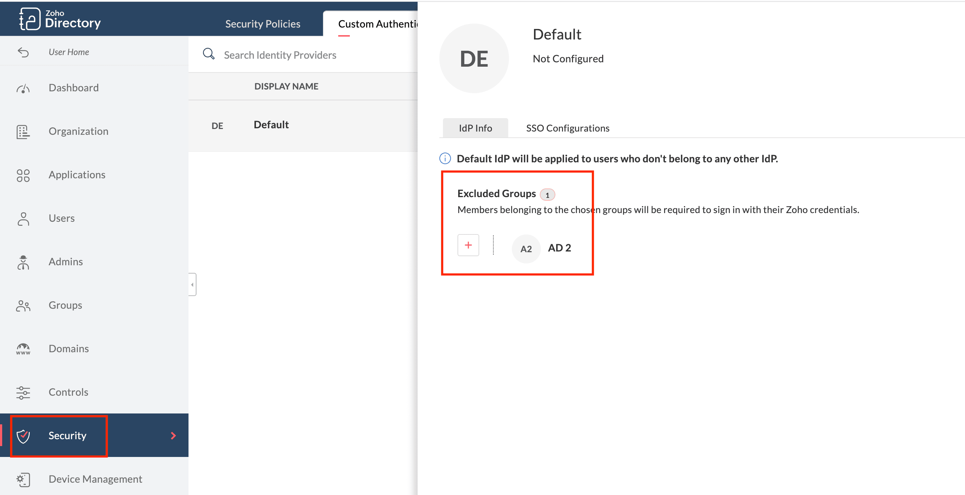Image resolution: width=965 pixels, height=495 pixels.
Task: Switch to SSO Configurations tab
Action: click(567, 128)
